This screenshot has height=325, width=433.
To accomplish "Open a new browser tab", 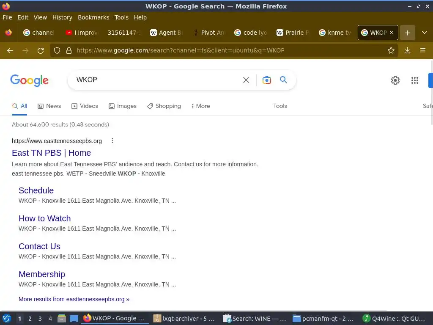I will point(407,33).
